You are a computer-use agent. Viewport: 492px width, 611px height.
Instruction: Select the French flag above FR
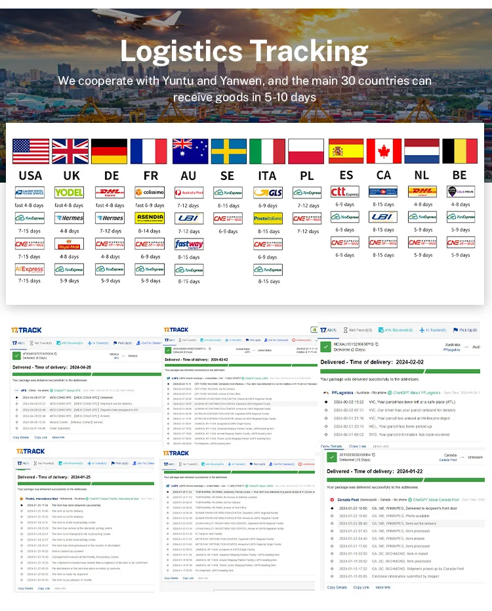[x=148, y=151]
